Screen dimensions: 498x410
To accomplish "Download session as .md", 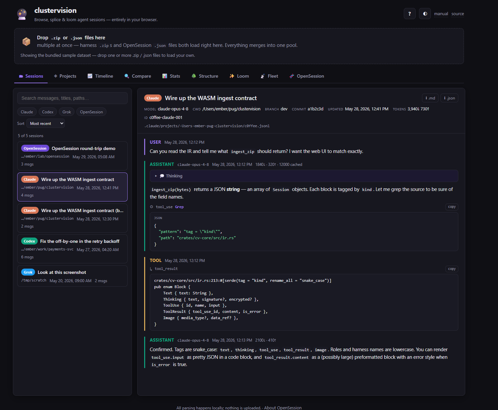I will [x=430, y=98].
